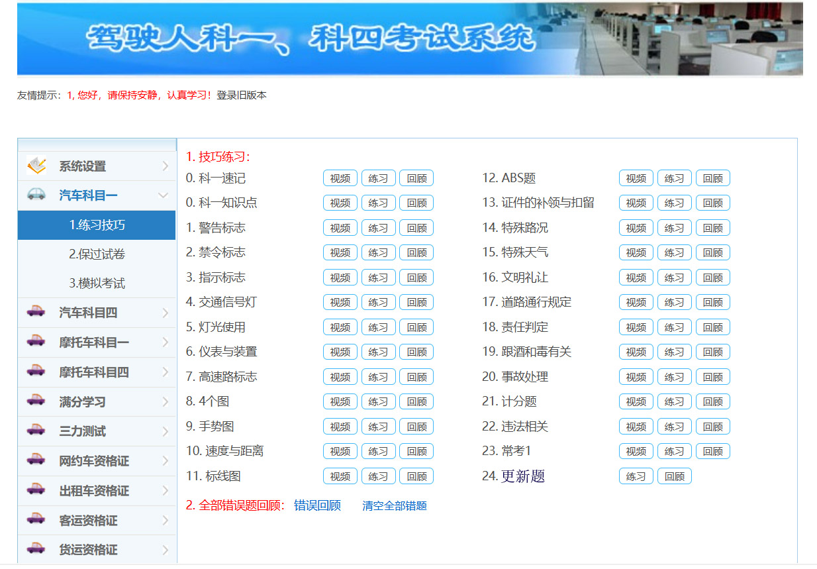Expand the 三力测试 chevron
Viewport: 817px width, 569px height.
[165, 431]
